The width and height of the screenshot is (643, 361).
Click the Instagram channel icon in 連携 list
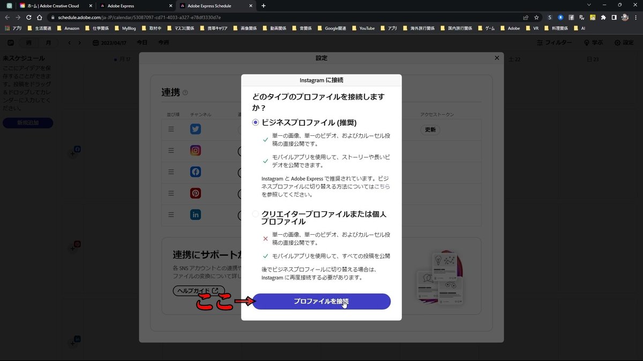point(196,150)
